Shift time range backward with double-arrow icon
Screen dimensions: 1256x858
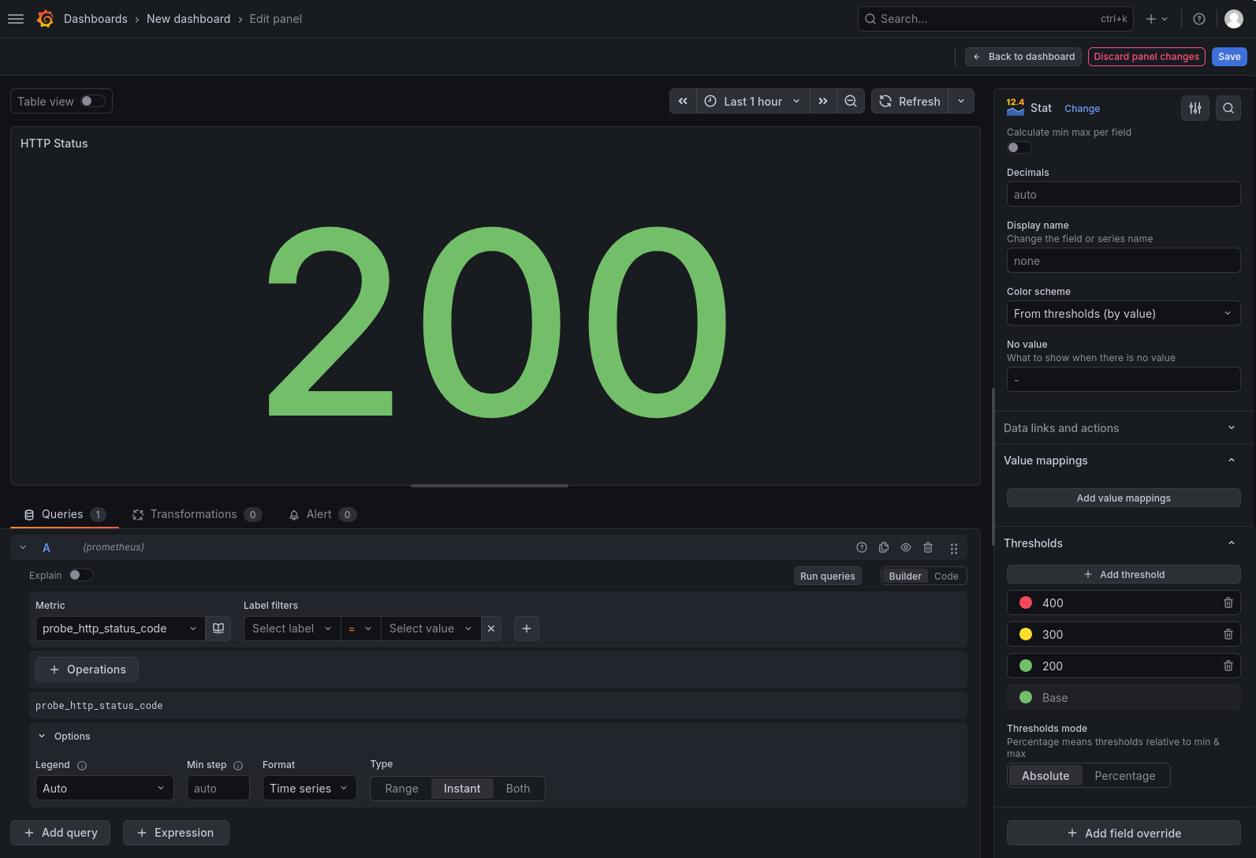click(683, 101)
